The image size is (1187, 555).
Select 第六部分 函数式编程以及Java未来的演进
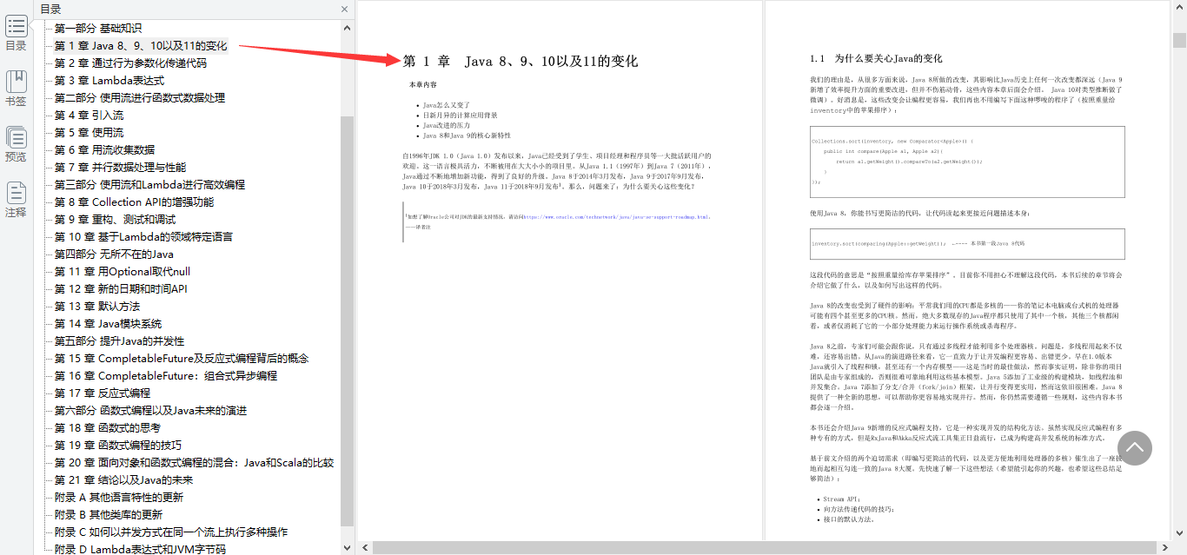150,410
